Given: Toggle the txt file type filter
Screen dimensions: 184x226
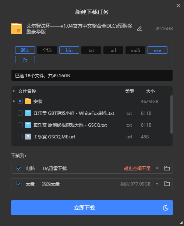Looking at the screenshot, I should point(91,50).
